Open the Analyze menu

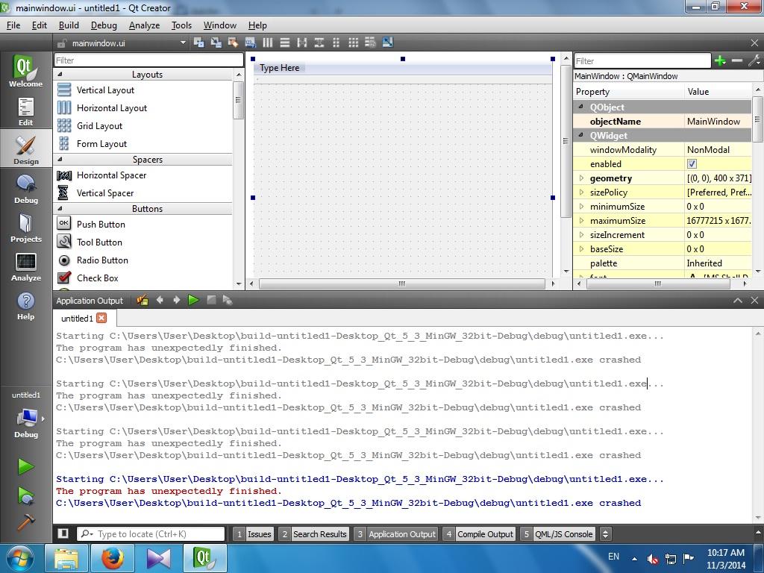(x=144, y=25)
